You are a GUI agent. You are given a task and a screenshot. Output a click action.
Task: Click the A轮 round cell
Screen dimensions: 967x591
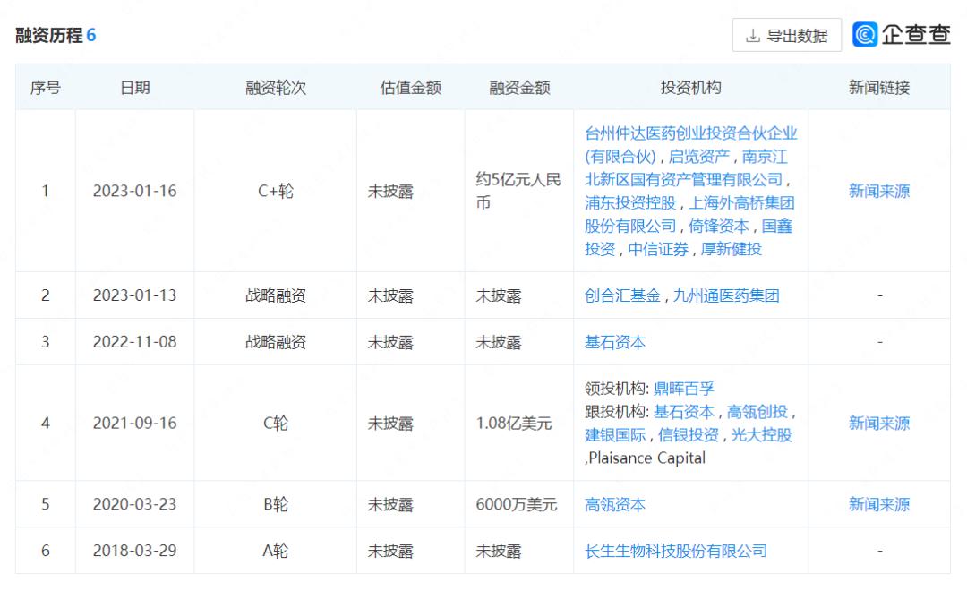pyautogui.click(x=276, y=551)
